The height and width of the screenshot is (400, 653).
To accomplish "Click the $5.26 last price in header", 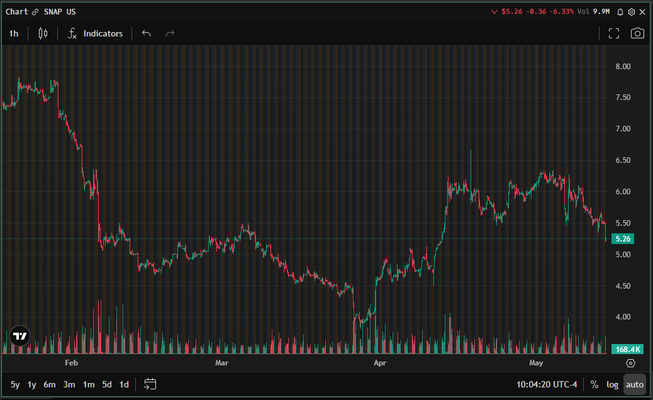I will 512,12.
